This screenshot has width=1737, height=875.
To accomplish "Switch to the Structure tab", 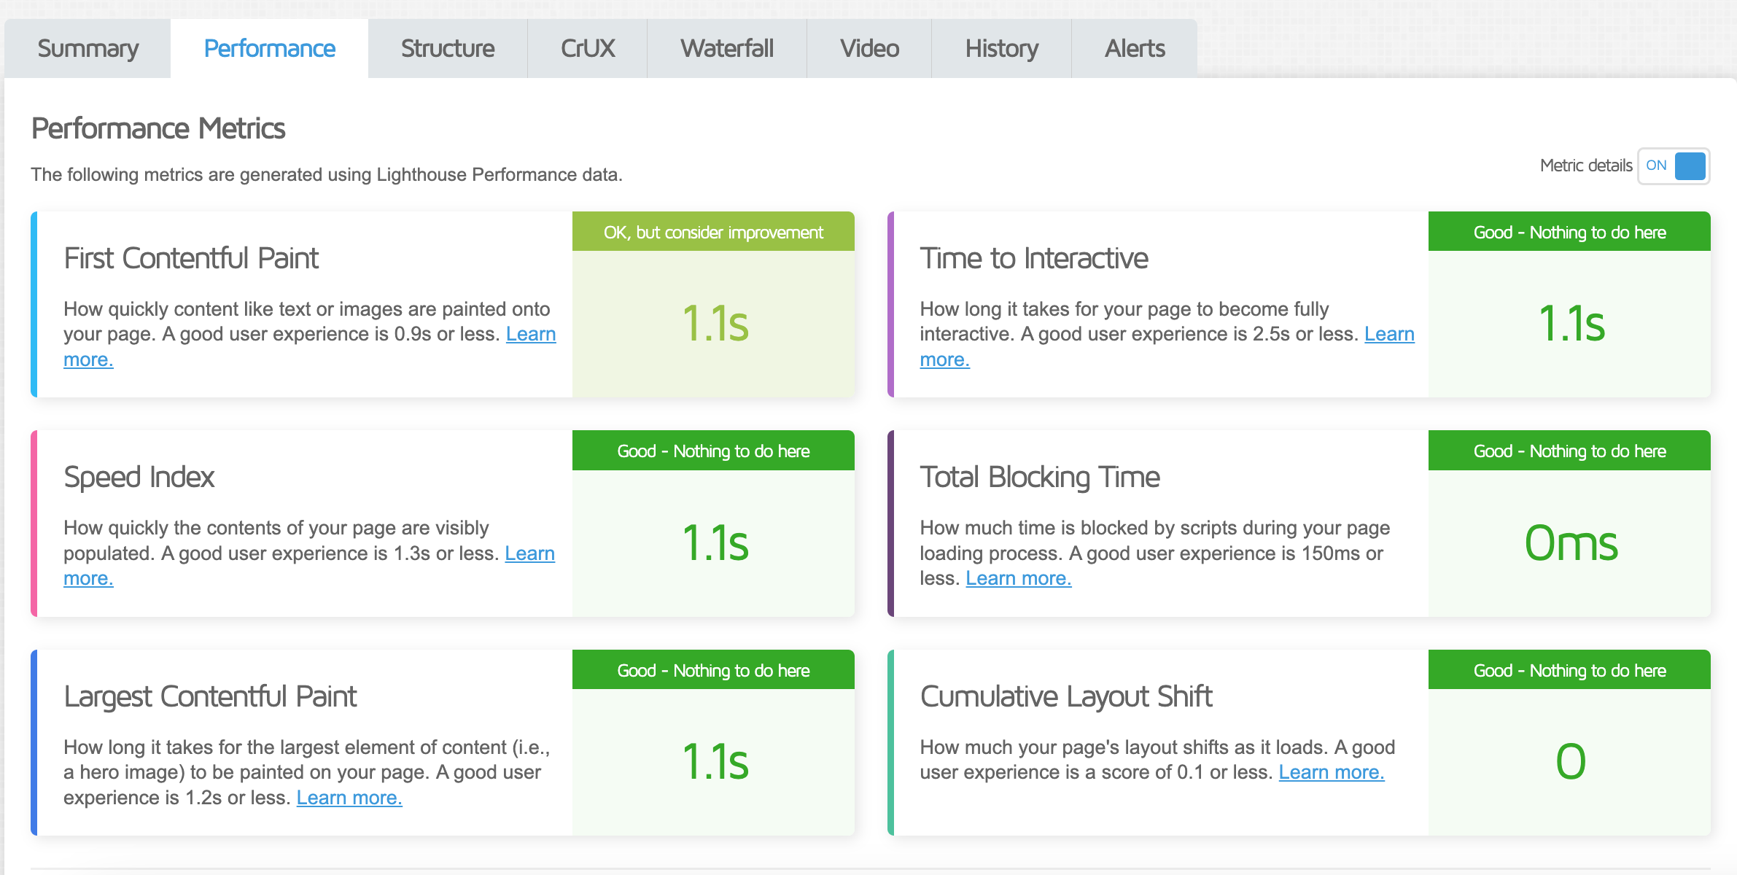I will 447,48.
